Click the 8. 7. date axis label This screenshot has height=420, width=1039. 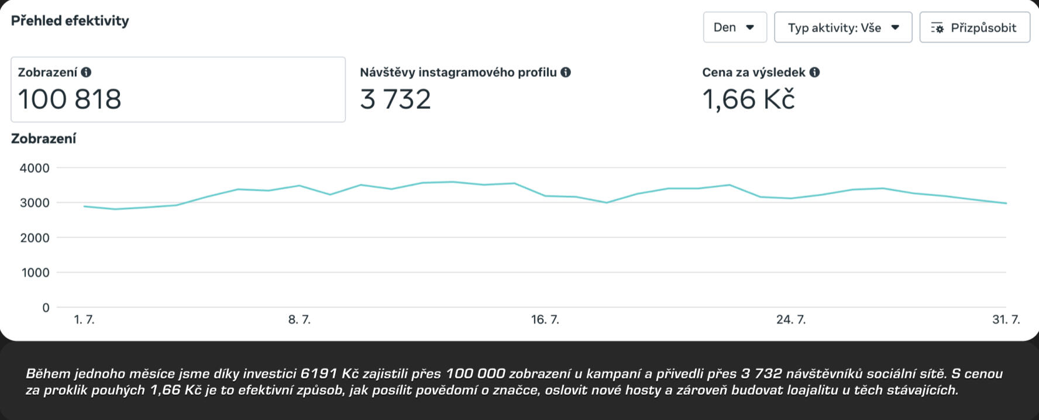point(299,320)
